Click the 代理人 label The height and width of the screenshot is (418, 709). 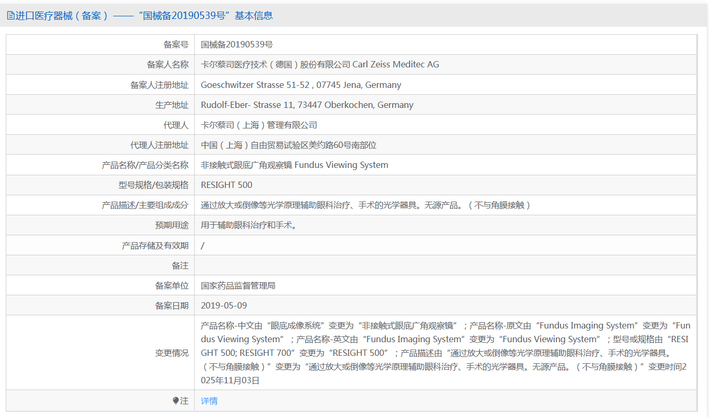pos(176,125)
